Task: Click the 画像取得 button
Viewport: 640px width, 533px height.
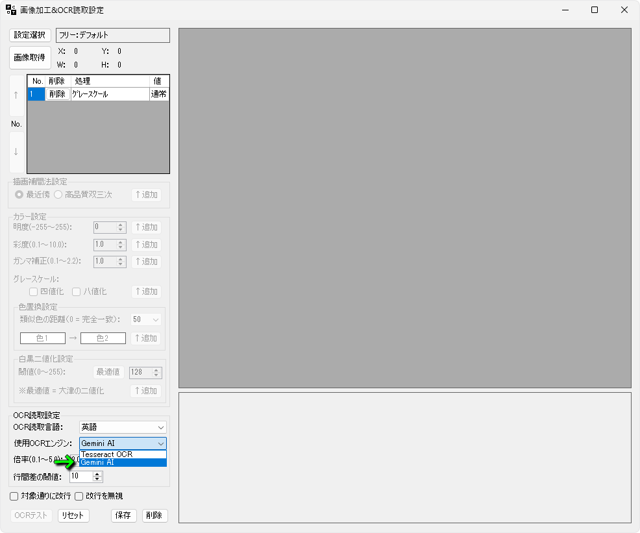Action: tap(30, 58)
